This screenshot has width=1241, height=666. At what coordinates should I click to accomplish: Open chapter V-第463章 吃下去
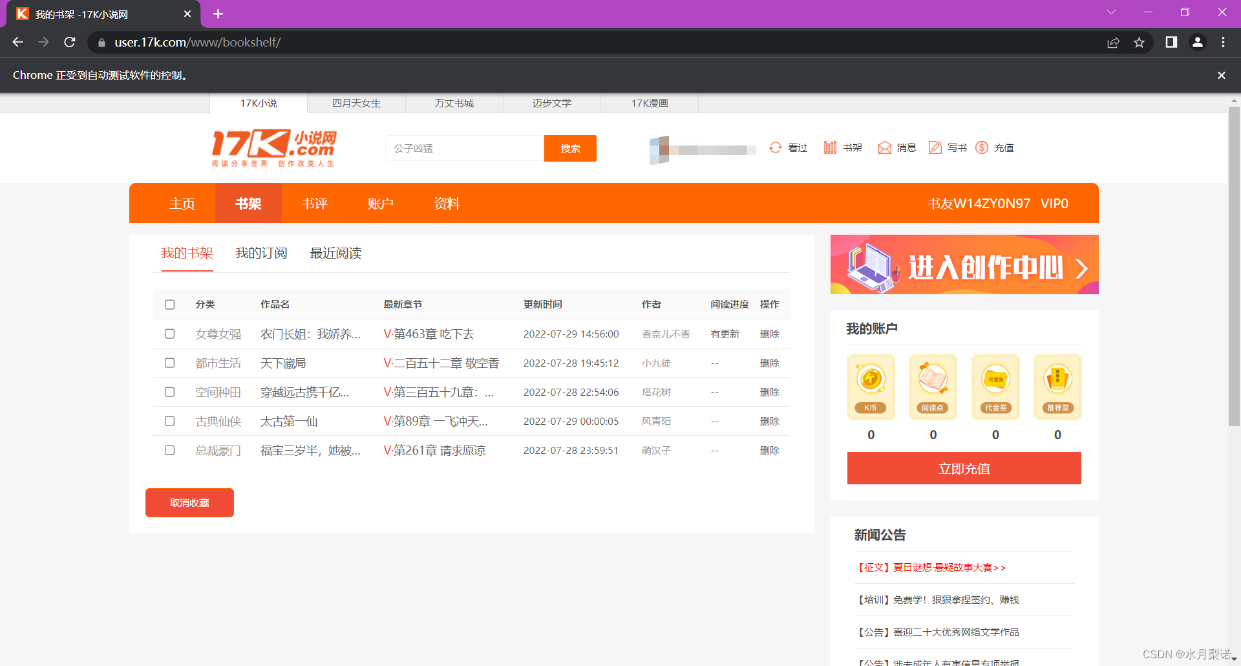[429, 334]
